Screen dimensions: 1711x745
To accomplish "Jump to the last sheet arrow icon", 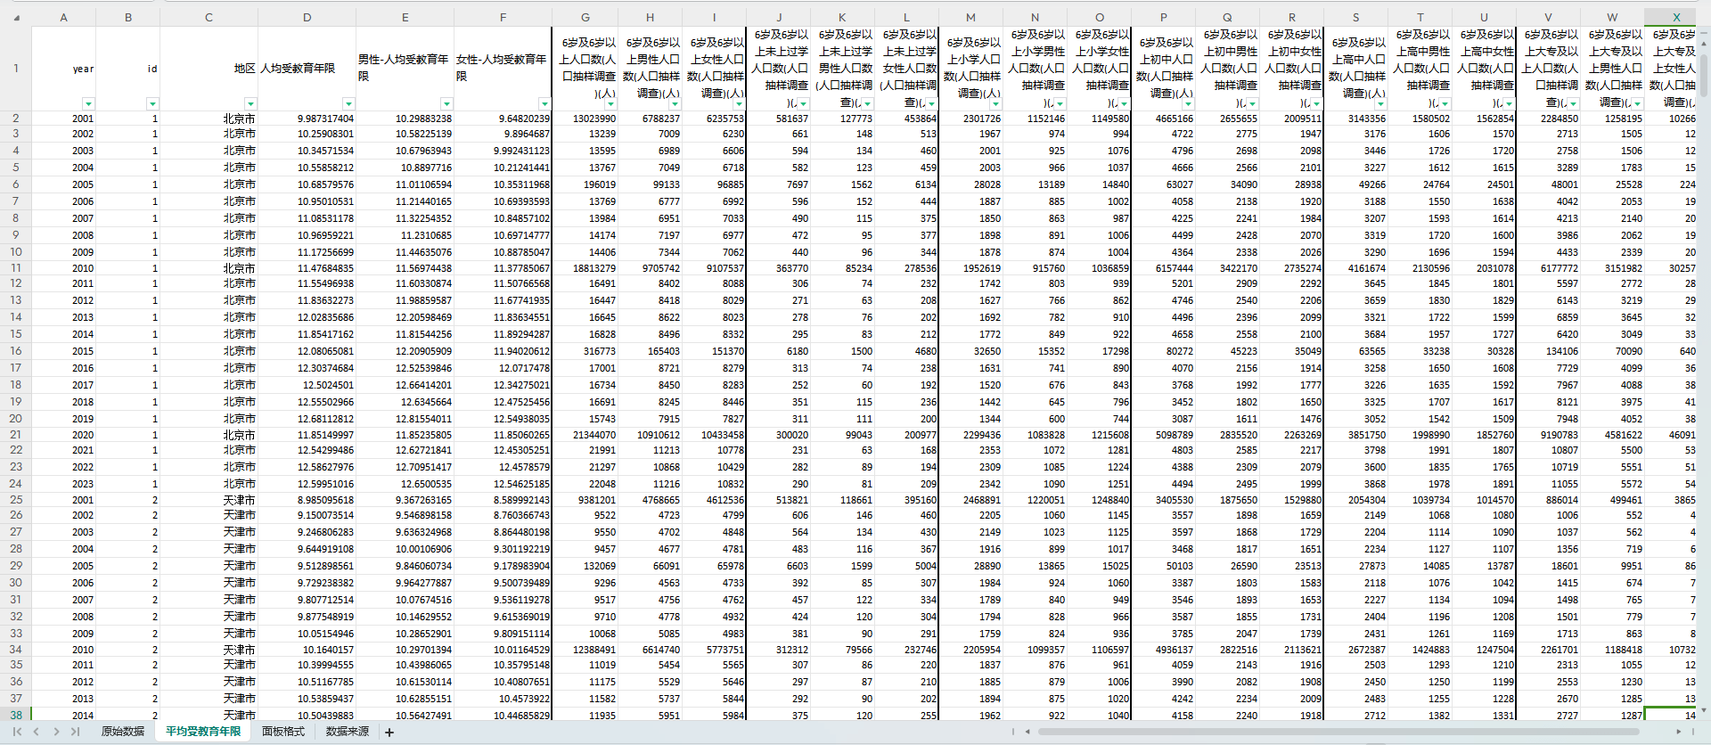I will tap(76, 732).
